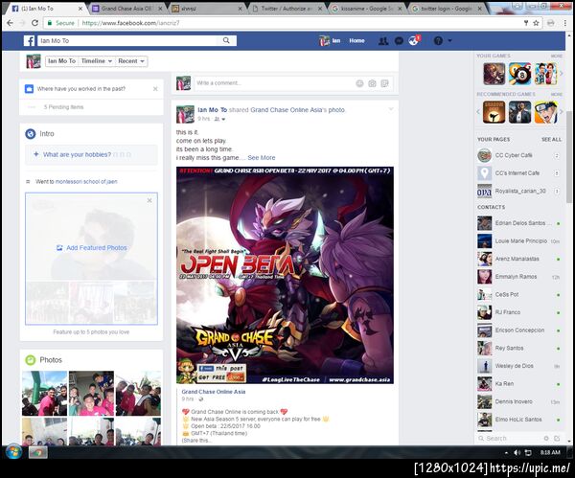Open Friend Requests icon
Image resolution: width=575 pixels, height=478 pixels.
[383, 40]
